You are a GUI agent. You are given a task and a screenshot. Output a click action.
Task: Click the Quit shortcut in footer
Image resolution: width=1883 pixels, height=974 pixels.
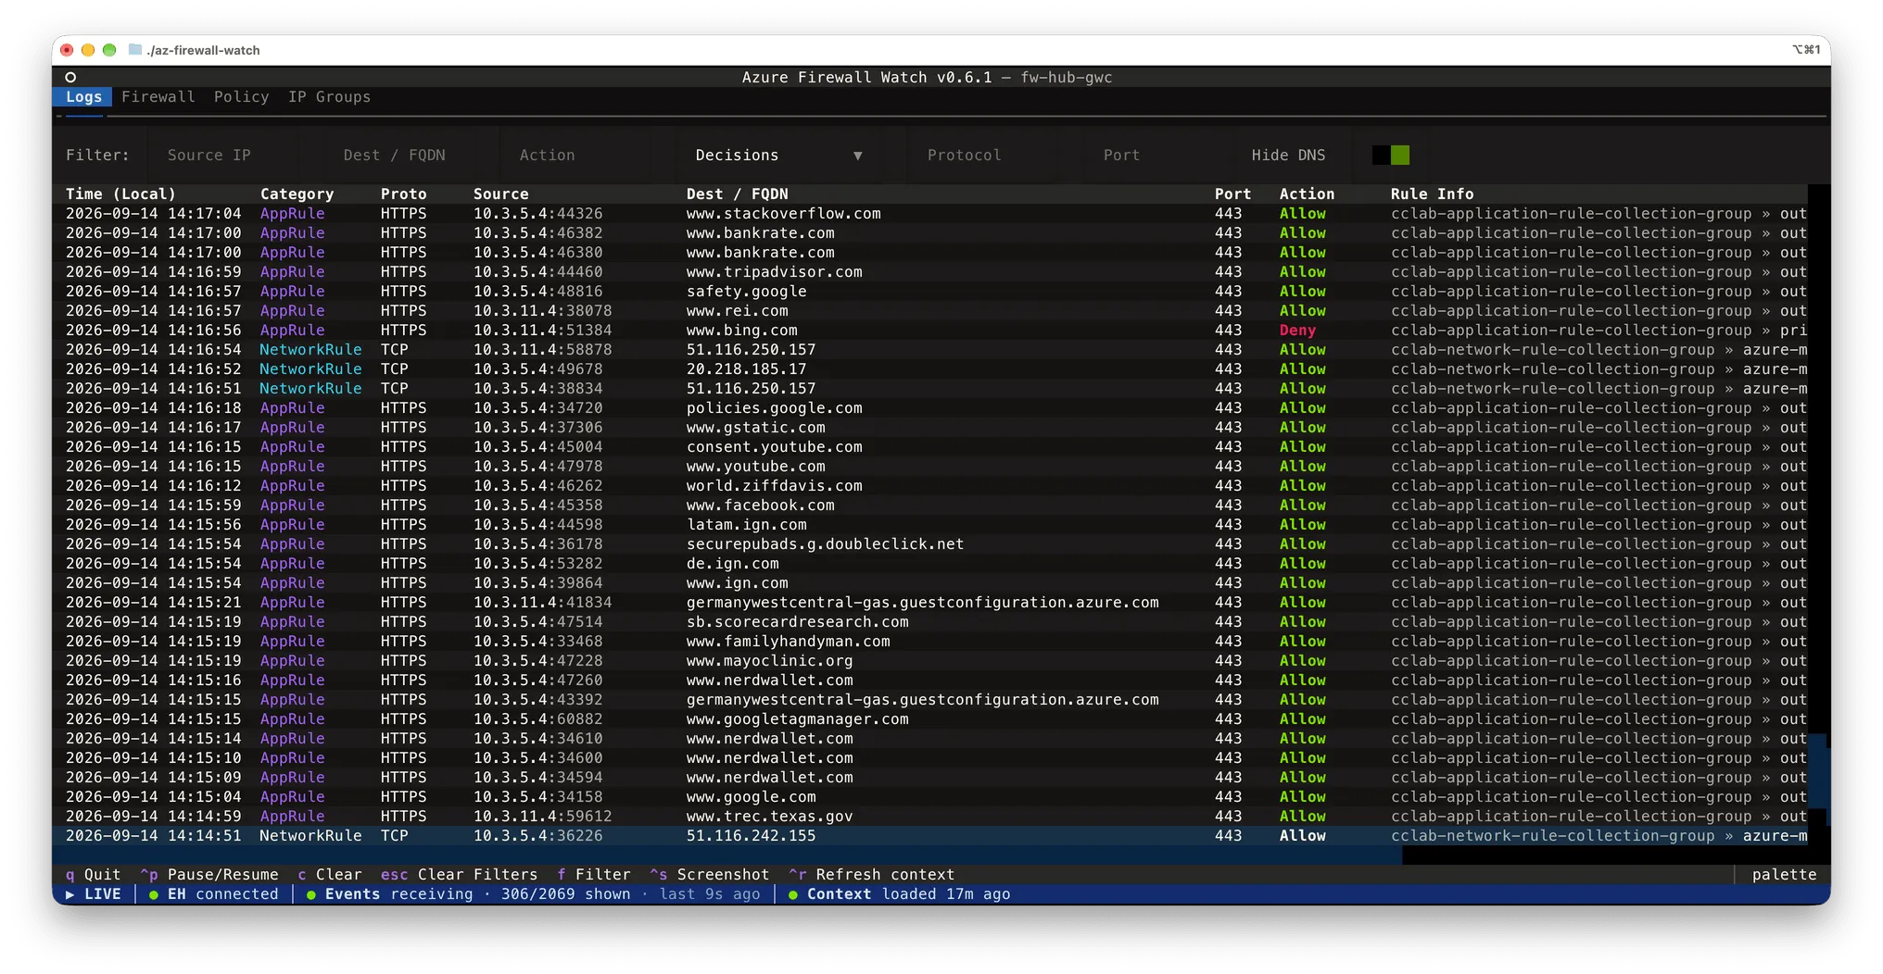93,874
